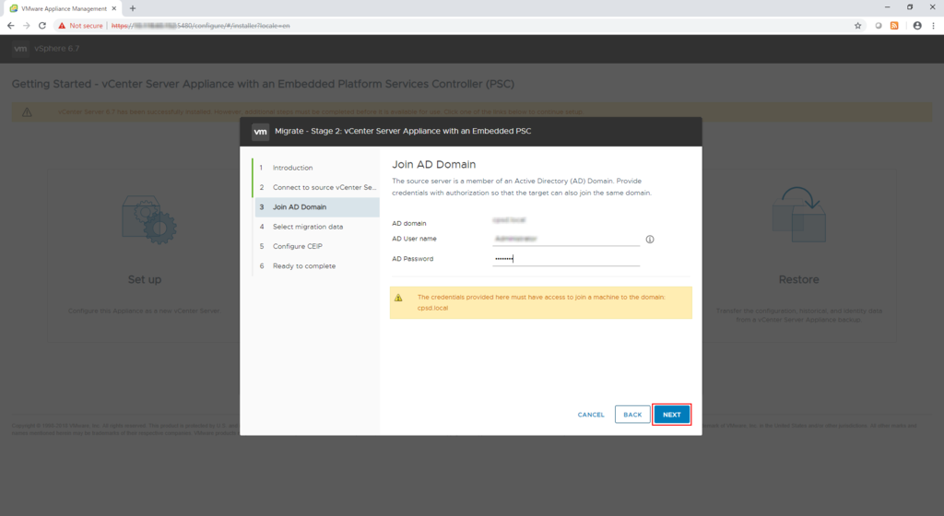Click the vSphere 6.7 header label
Image resolution: width=944 pixels, height=516 pixels.
click(56, 49)
